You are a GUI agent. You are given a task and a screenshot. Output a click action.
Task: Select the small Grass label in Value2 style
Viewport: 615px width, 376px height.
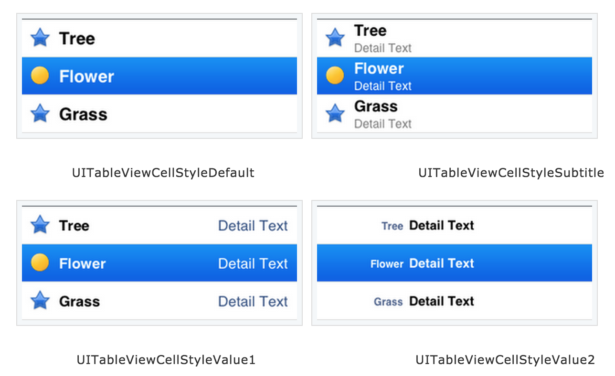click(x=389, y=302)
